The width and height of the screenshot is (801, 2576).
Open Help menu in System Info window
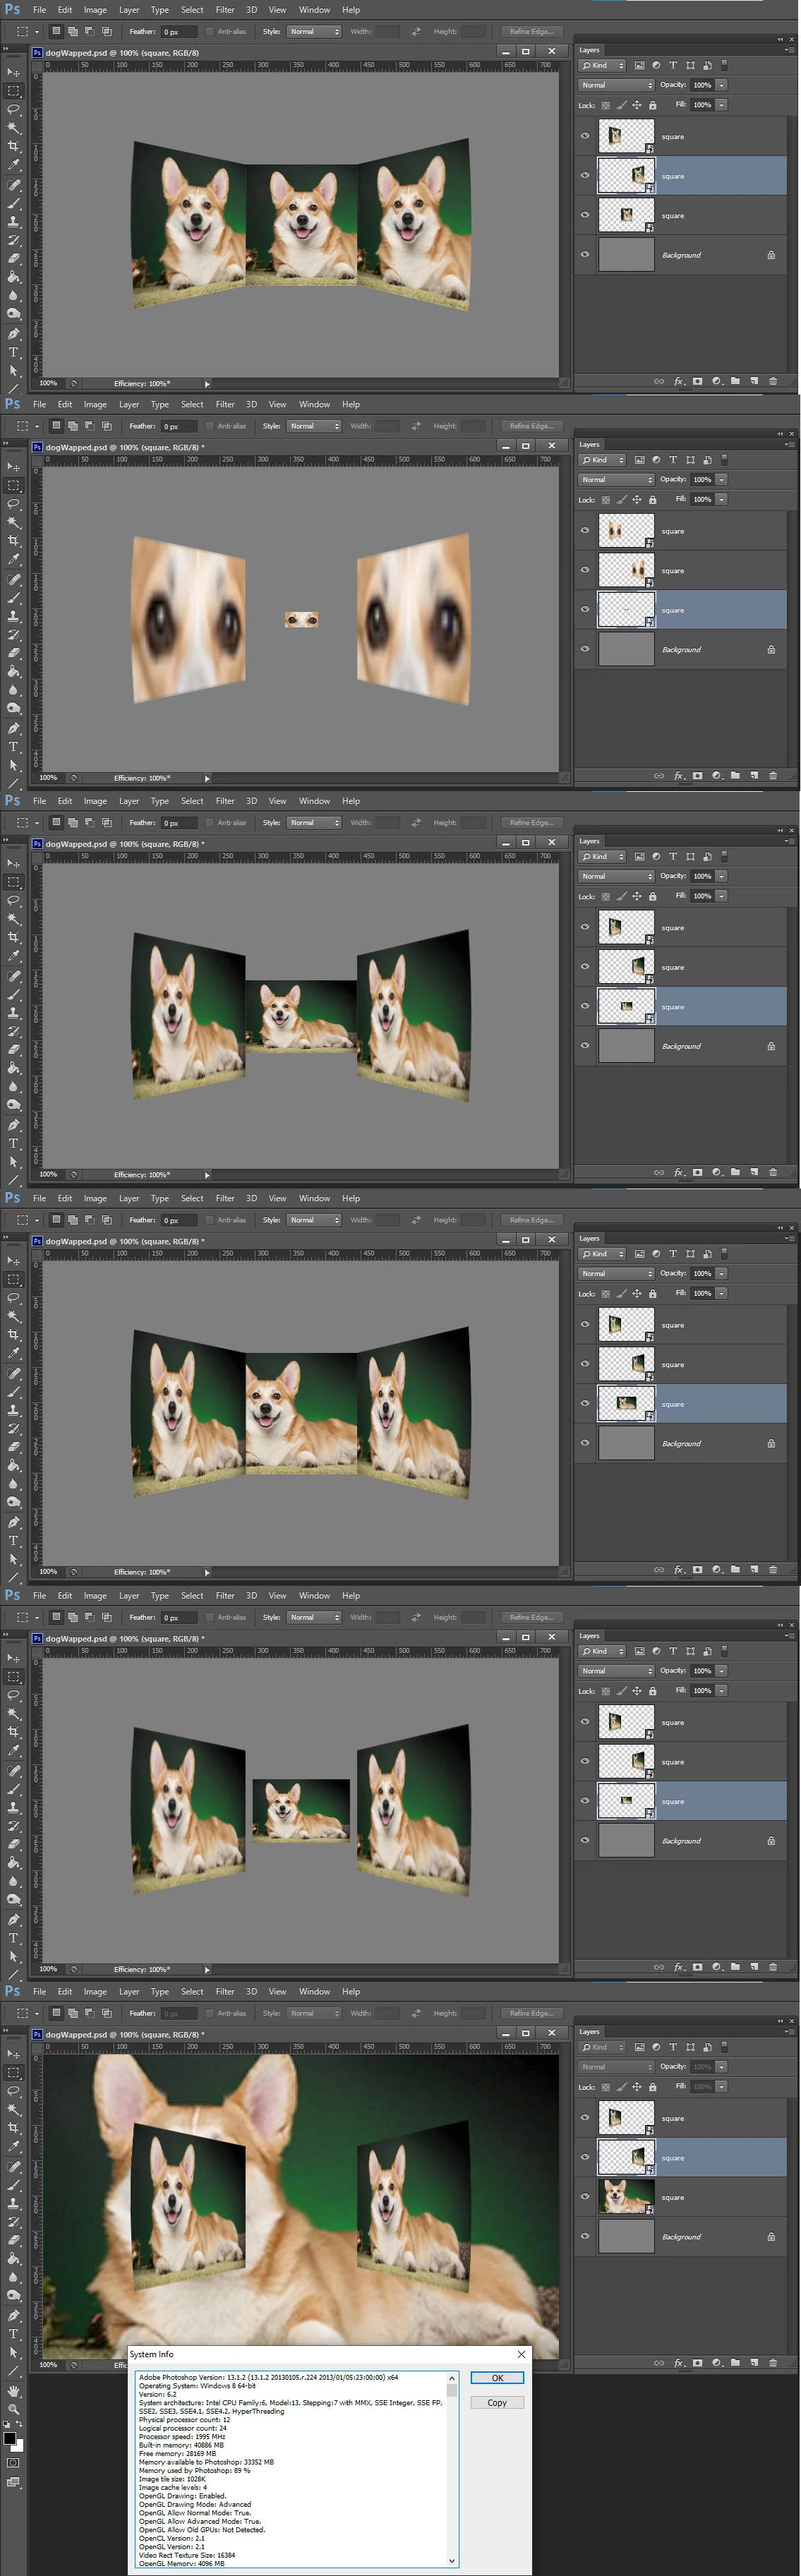351,1992
